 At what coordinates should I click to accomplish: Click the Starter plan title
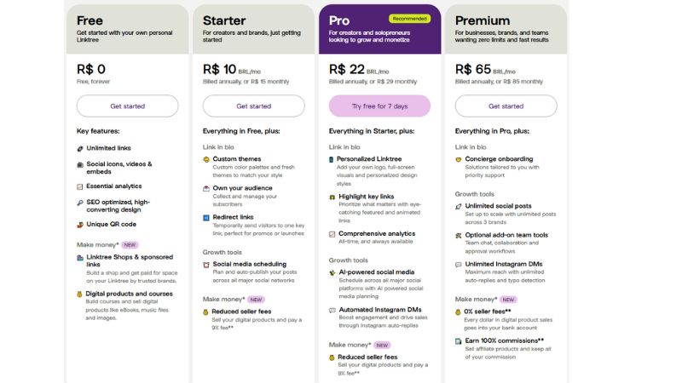[x=224, y=20]
